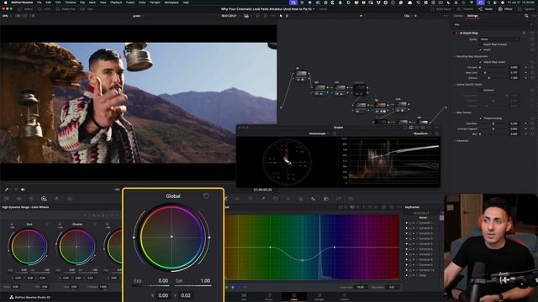
Task: Search effects with the magnifier icon
Action: 526,16
